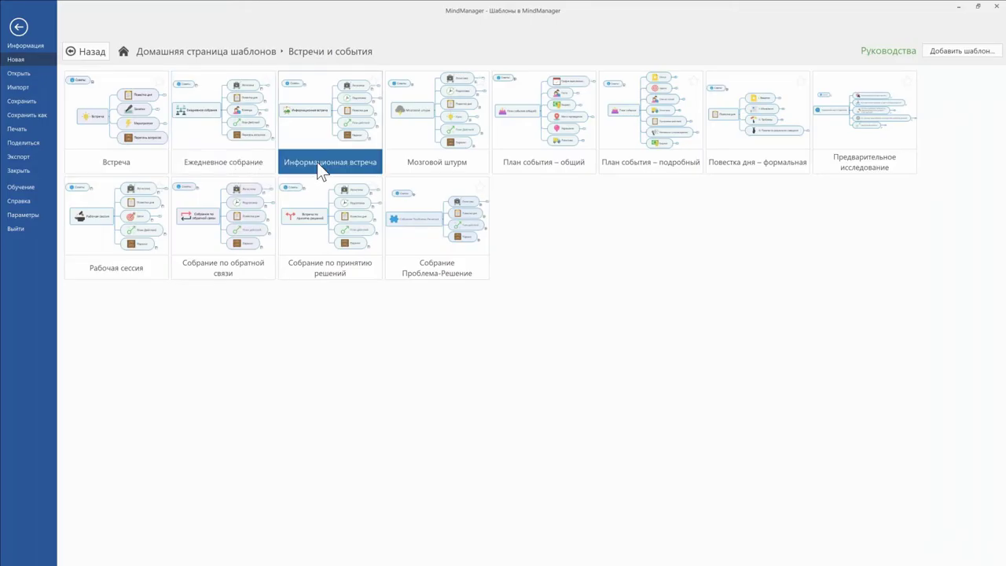1006x566 pixels.
Task: Click the Встреча template caption
Action: pyautogui.click(x=116, y=162)
